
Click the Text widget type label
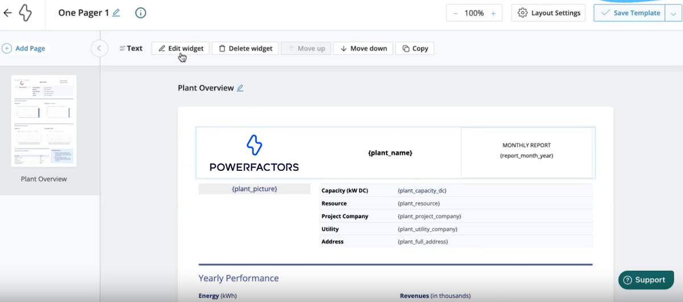131,48
